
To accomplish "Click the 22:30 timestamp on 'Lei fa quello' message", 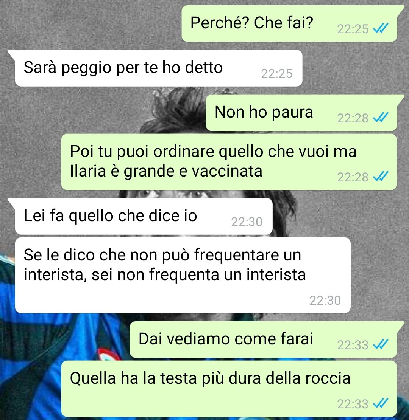I will (247, 222).
